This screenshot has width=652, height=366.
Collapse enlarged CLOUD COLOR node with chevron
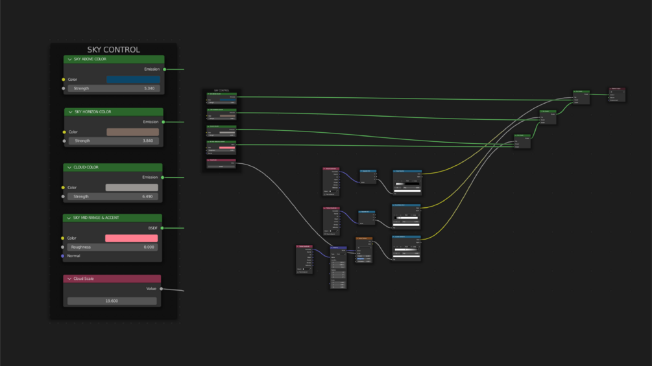[69, 167]
